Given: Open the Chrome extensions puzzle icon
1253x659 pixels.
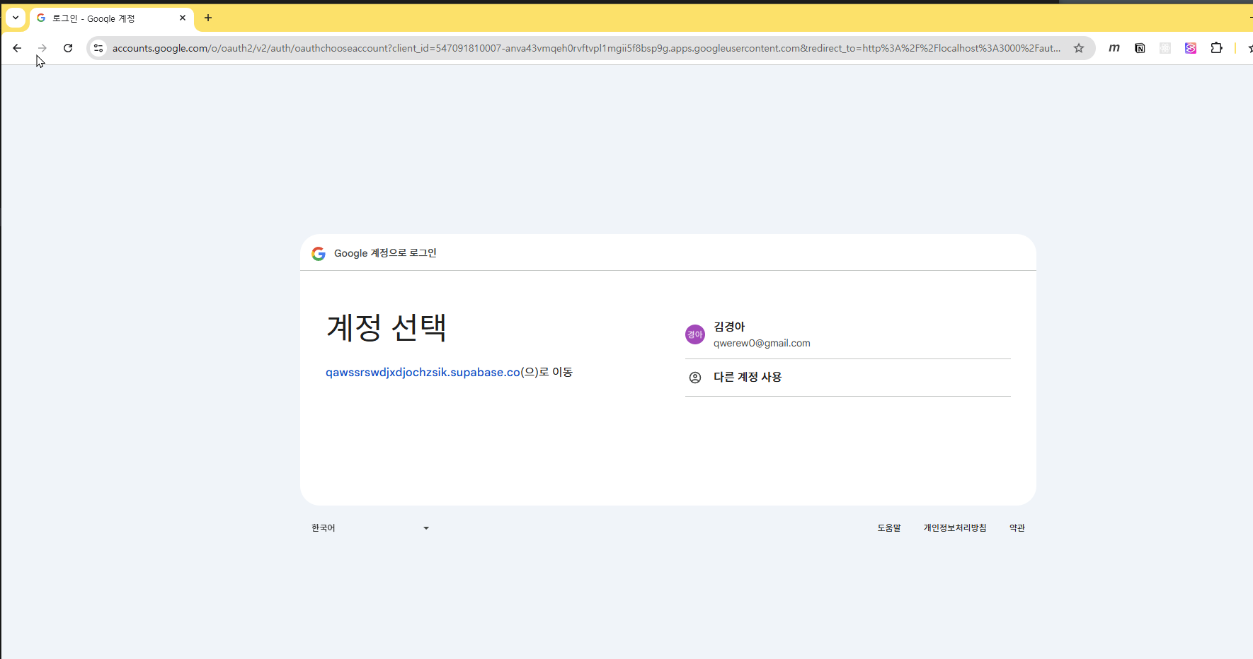Looking at the screenshot, I should (x=1216, y=48).
